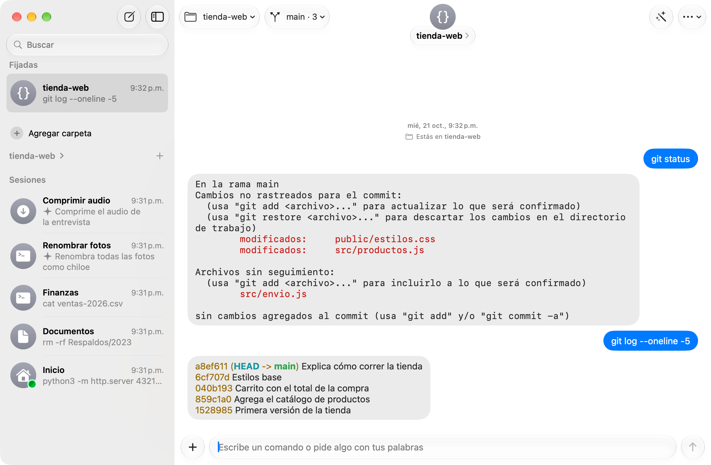
Task: Open Finanzas session
Action: pos(87,298)
